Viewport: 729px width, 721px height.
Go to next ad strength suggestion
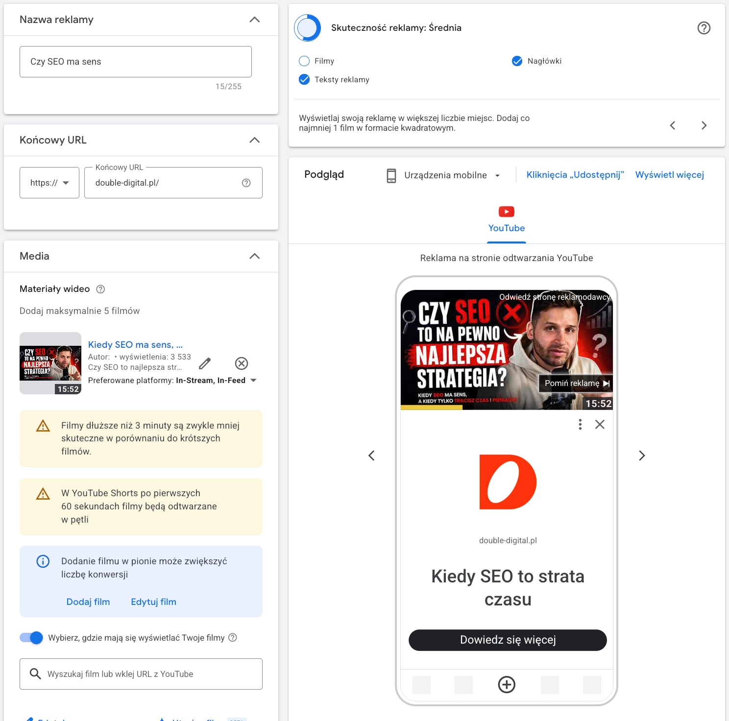(x=704, y=125)
